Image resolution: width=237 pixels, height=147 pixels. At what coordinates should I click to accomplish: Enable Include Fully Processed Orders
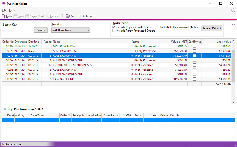pyautogui.click(x=158, y=27)
